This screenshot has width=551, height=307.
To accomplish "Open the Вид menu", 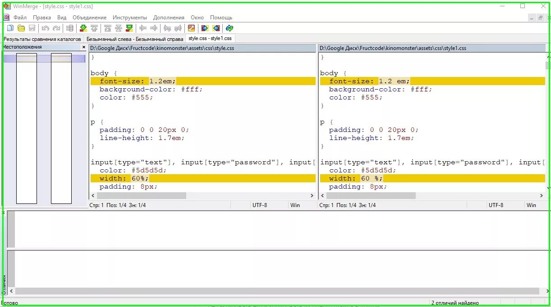I will [x=62, y=18].
